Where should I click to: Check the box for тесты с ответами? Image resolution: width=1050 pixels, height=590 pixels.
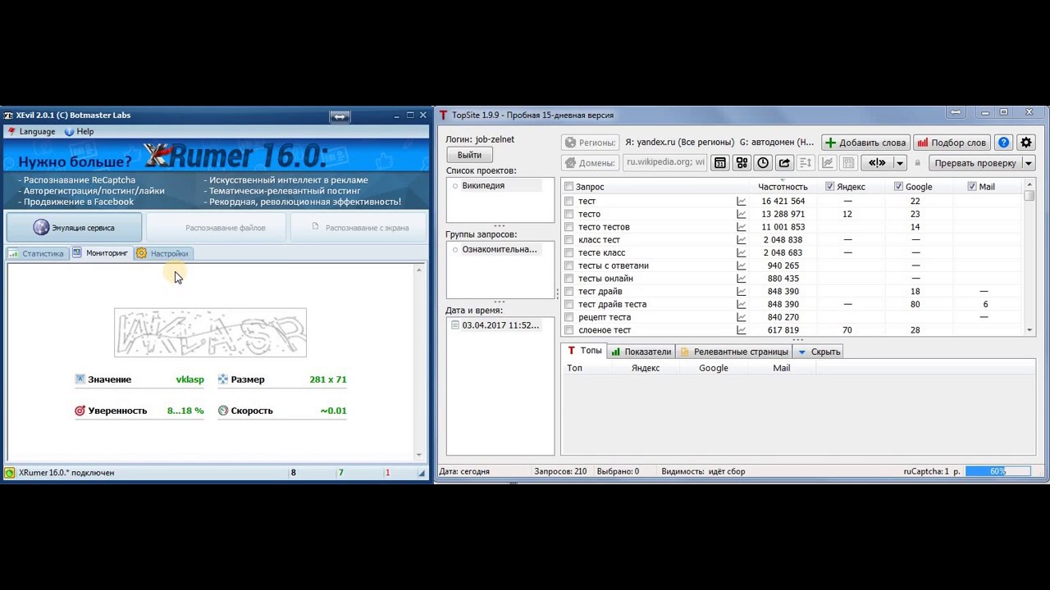click(x=569, y=265)
